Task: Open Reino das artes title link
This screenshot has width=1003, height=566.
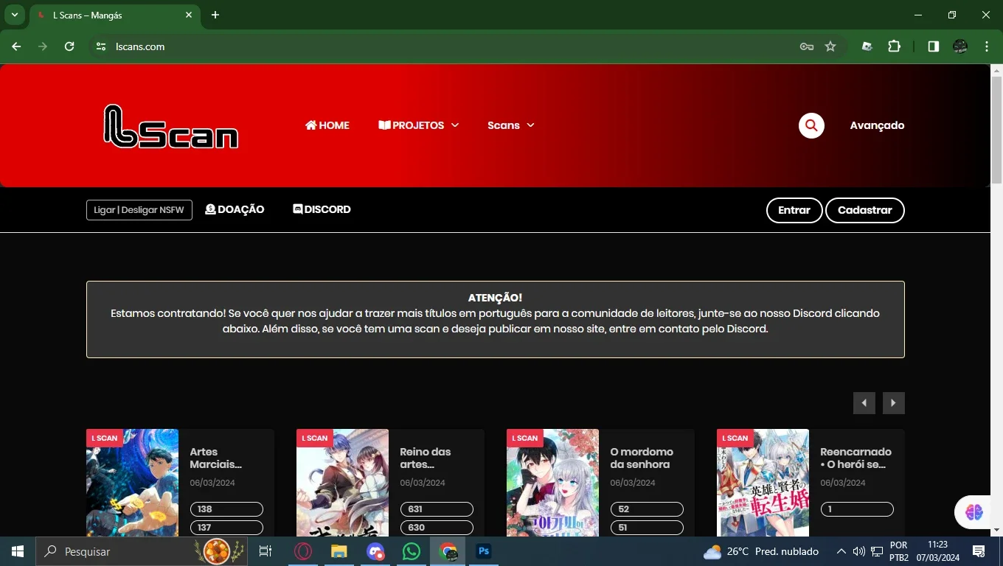Action: click(426, 458)
